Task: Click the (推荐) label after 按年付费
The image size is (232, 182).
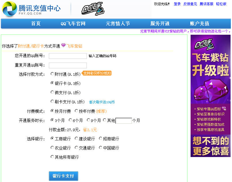Action: (x=101, y=111)
